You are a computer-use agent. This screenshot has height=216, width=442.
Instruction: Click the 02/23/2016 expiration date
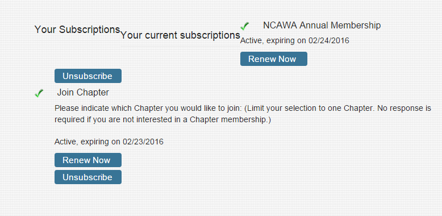tap(143, 142)
